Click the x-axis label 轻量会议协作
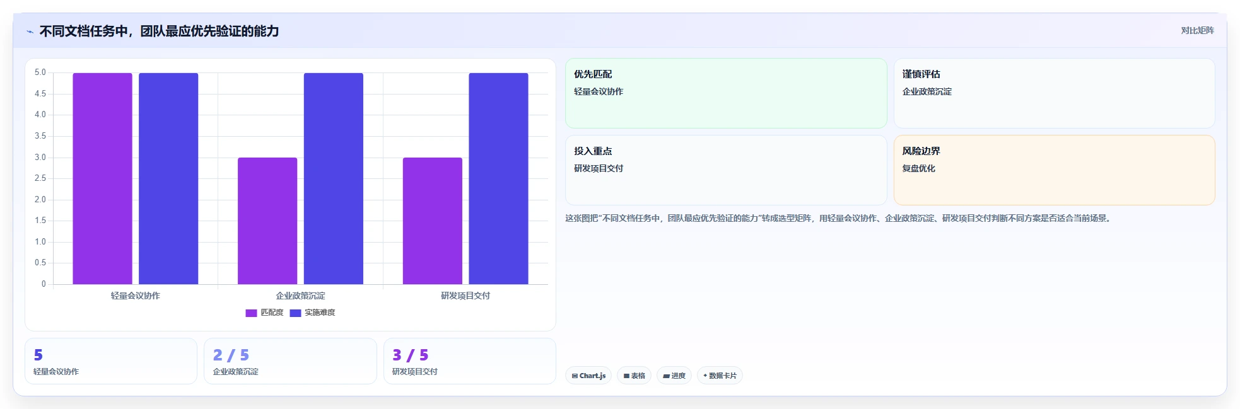The width and height of the screenshot is (1240, 409). [x=136, y=296]
